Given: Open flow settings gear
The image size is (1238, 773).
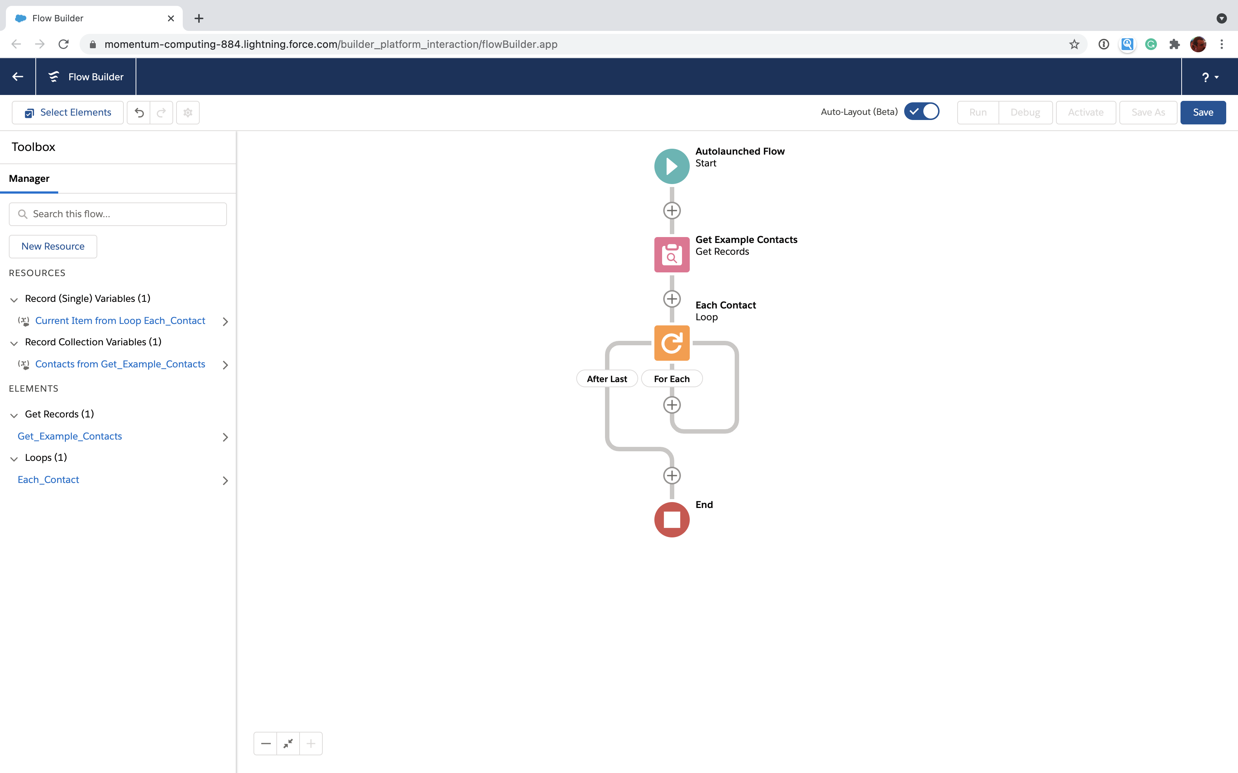Looking at the screenshot, I should pyautogui.click(x=187, y=112).
